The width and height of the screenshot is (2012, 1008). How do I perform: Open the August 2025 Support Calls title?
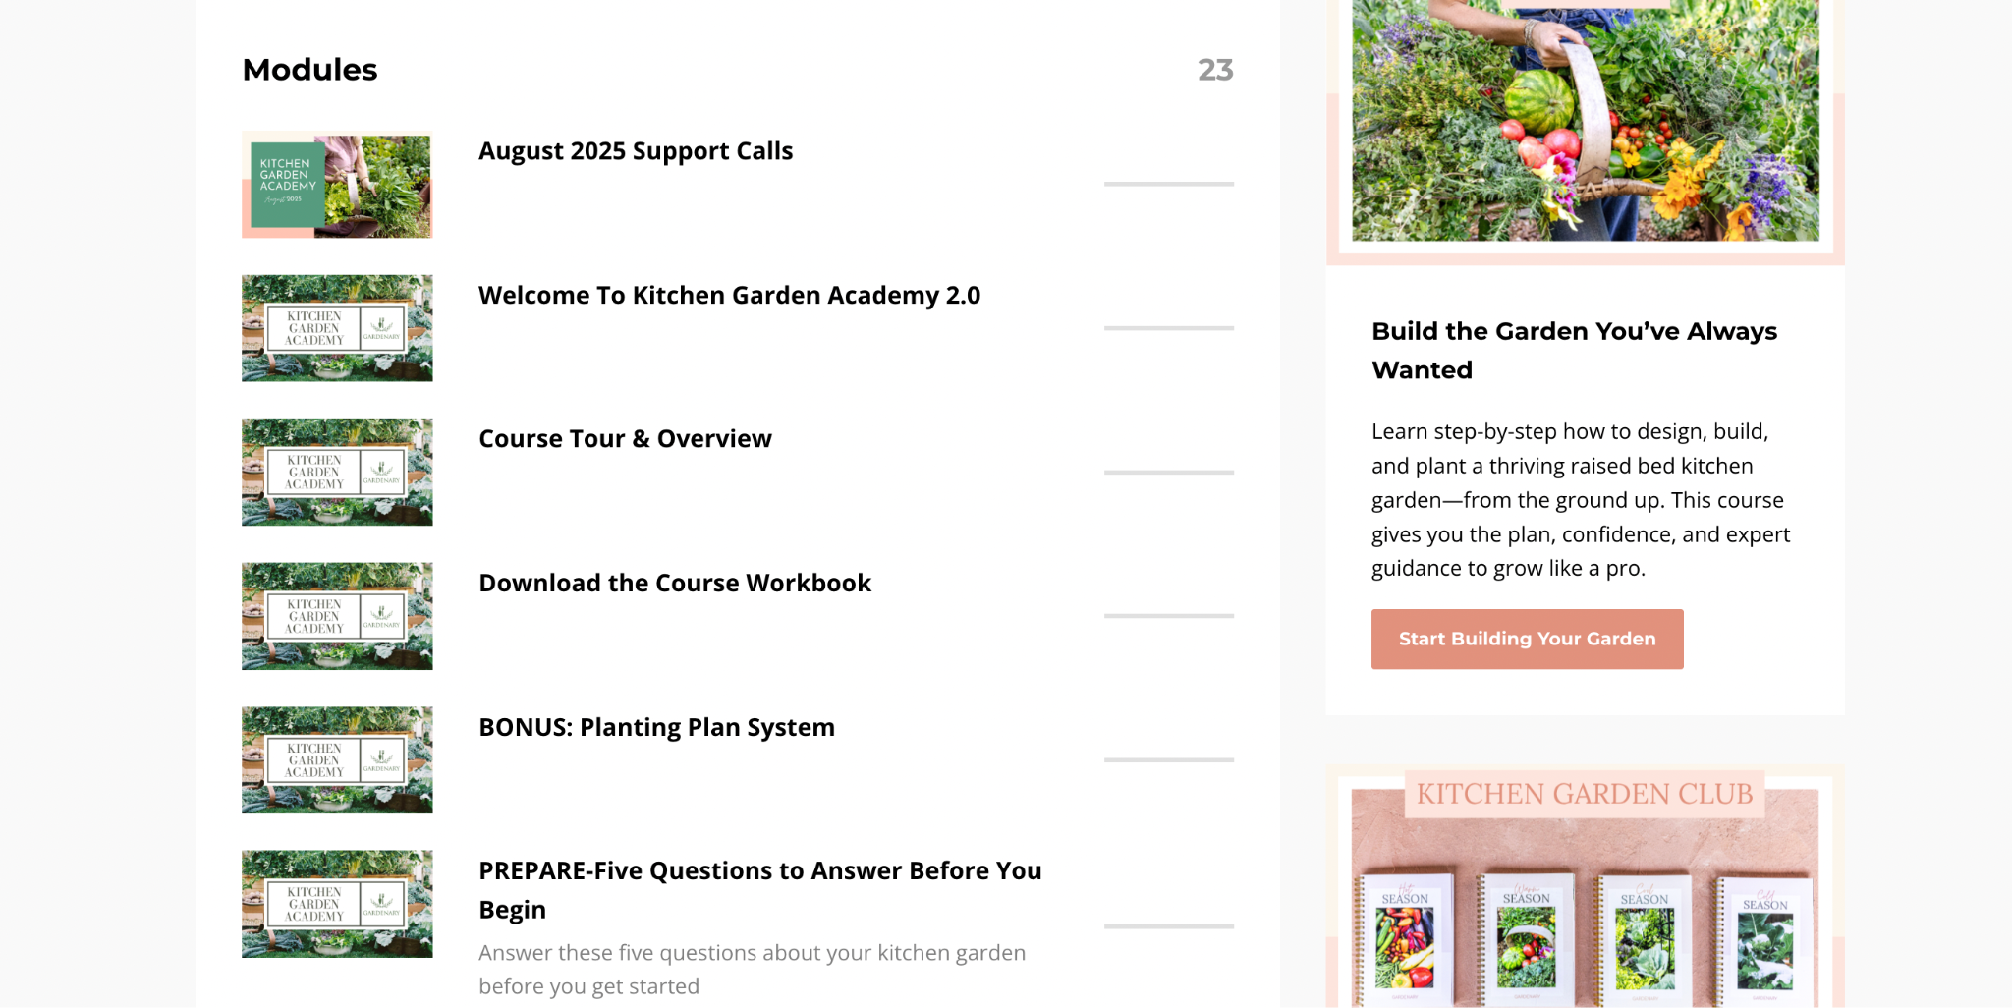(x=636, y=151)
